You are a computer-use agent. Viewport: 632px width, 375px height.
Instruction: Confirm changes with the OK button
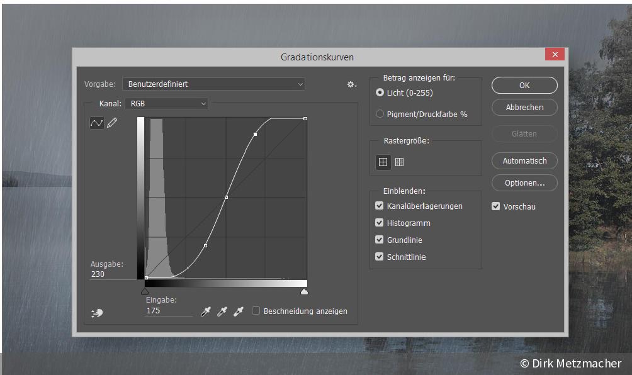point(524,85)
